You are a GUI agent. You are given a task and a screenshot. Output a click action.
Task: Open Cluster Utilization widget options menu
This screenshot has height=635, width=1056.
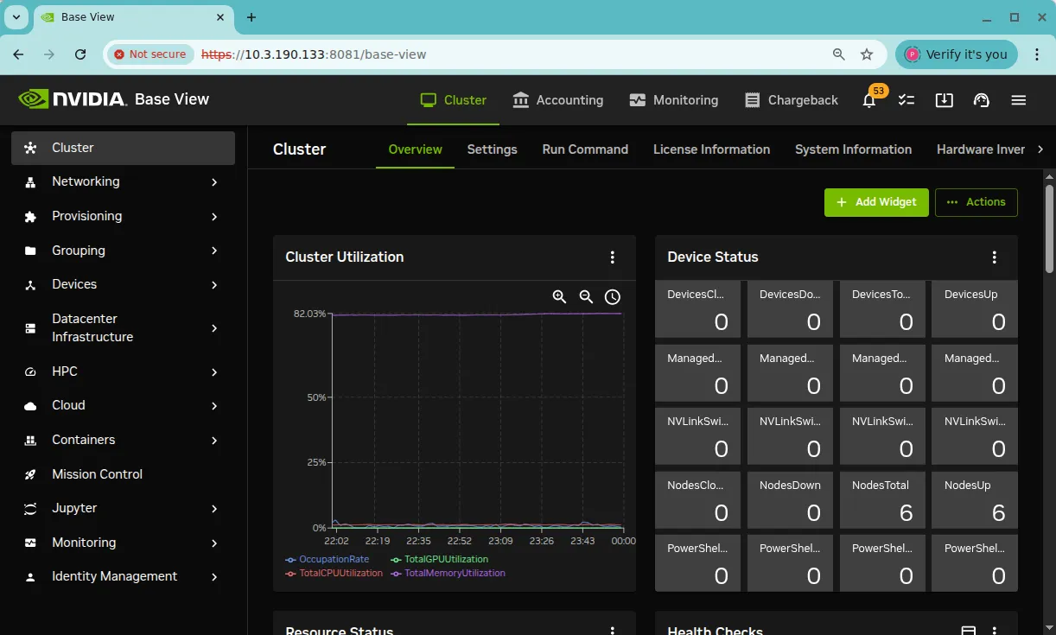613,257
